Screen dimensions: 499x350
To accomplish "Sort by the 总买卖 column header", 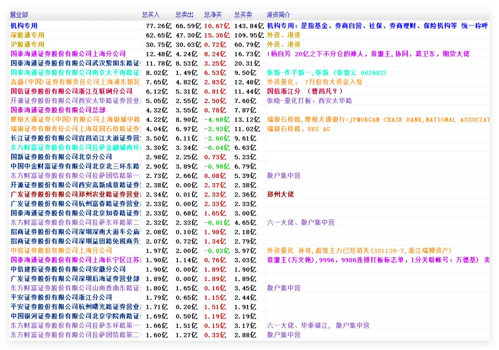I will (x=243, y=15).
